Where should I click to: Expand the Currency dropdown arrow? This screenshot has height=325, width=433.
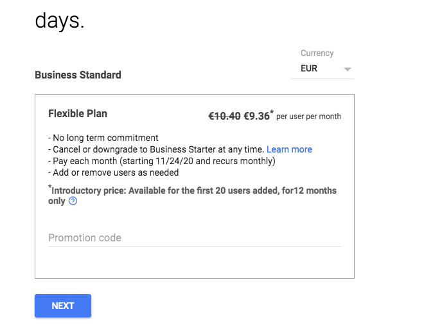click(x=348, y=69)
